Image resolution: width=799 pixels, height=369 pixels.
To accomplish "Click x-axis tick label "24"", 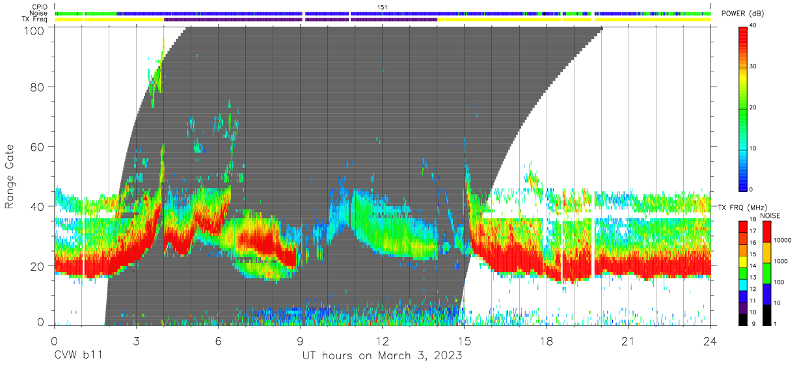I will click(x=711, y=341).
